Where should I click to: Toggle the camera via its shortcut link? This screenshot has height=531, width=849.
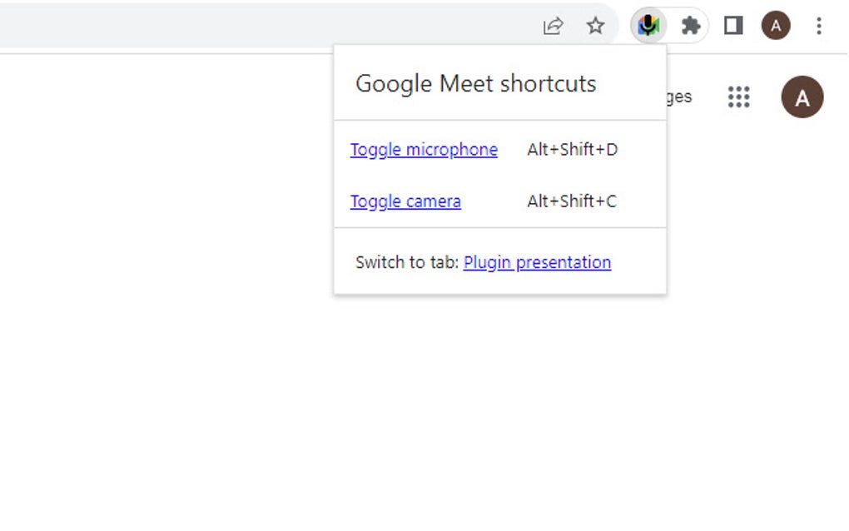(x=405, y=201)
